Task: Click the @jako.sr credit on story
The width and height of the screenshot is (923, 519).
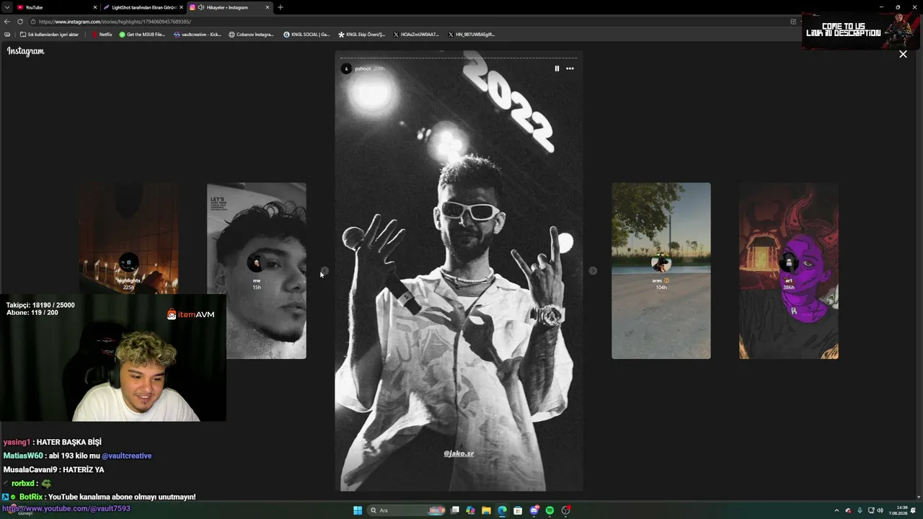Action: pyautogui.click(x=459, y=453)
